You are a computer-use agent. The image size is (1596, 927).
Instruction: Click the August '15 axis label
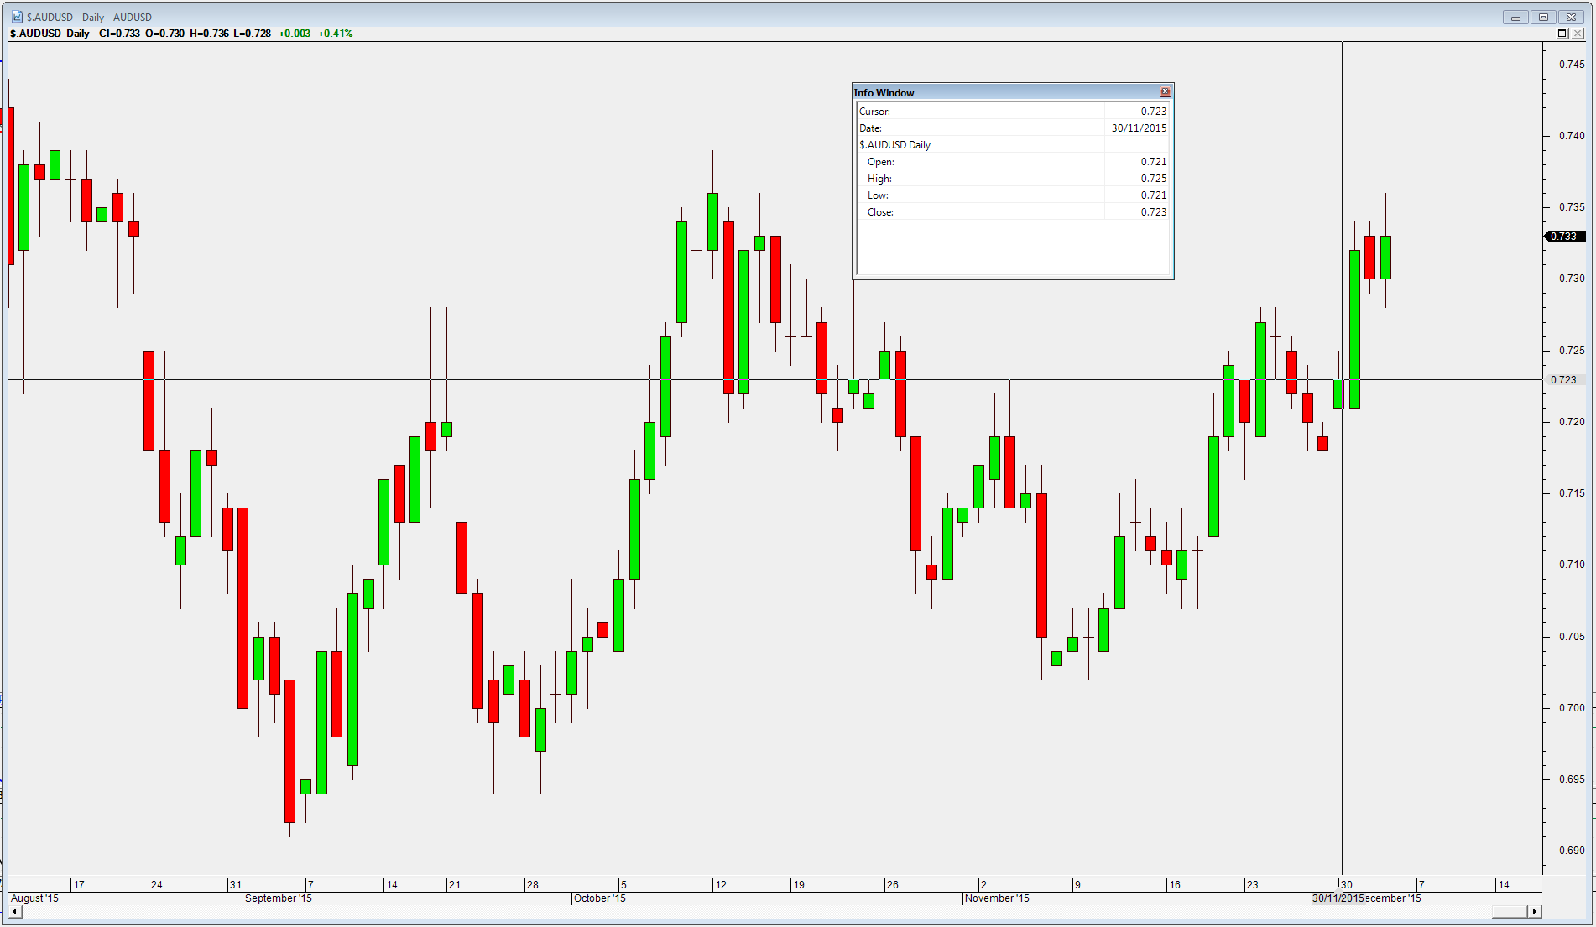tap(34, 898)
